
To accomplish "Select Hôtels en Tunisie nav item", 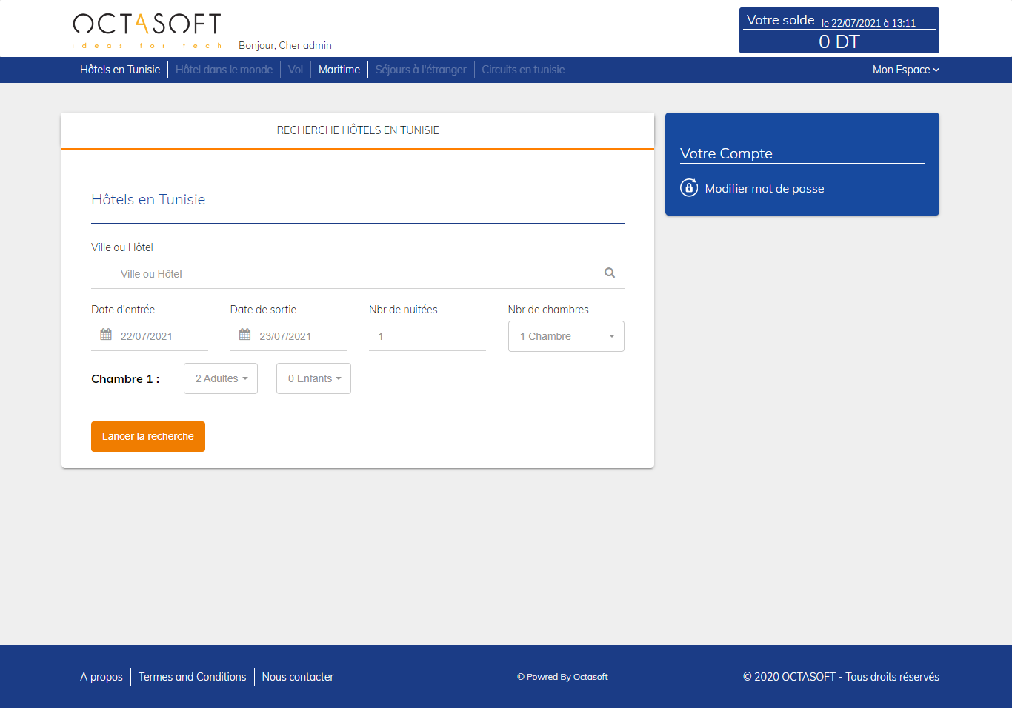I will click(x=120, y=70).
